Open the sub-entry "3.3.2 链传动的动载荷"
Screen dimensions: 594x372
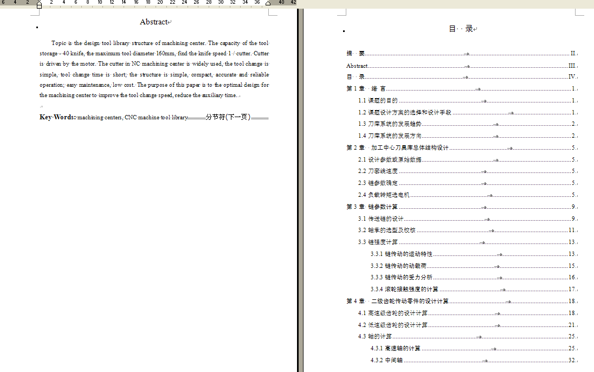[474, 266]
